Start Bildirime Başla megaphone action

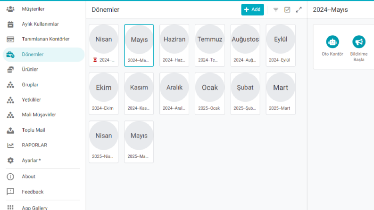pyautogui.click(x=359, y=42)
